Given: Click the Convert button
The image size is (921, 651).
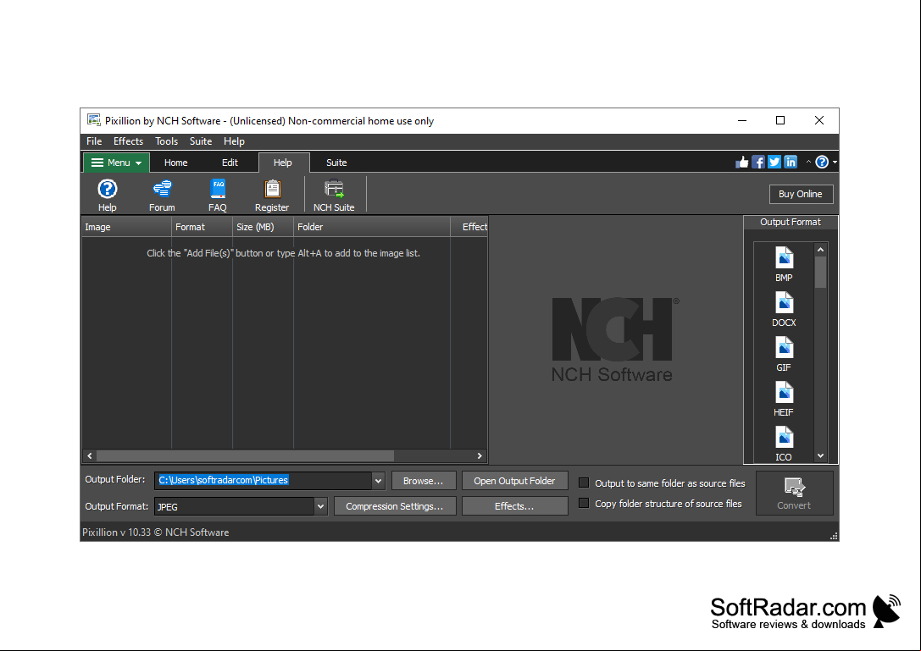Looking at the screenshot, I should click(x=794, y=493).
